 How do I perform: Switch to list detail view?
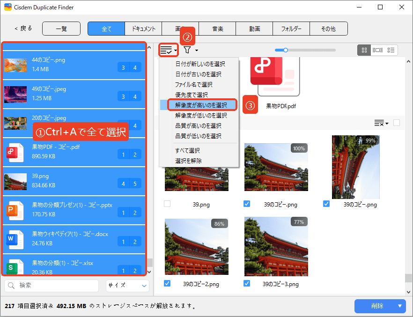(x=391, y=50)
